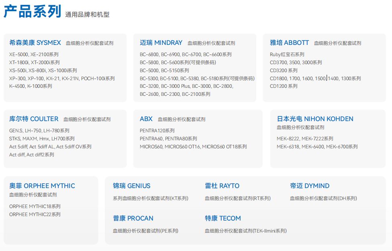This screenshot has height=251, width=392.
Task: Click the BC-5300, BC-5100, BC-5380 line
Action: pos(197,78)
